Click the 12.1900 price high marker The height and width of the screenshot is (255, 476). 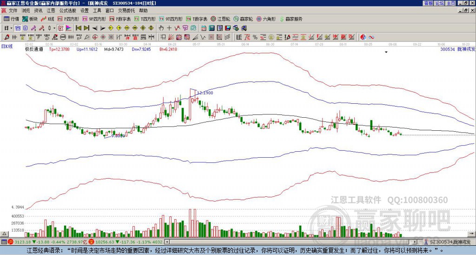pos(205,93)
